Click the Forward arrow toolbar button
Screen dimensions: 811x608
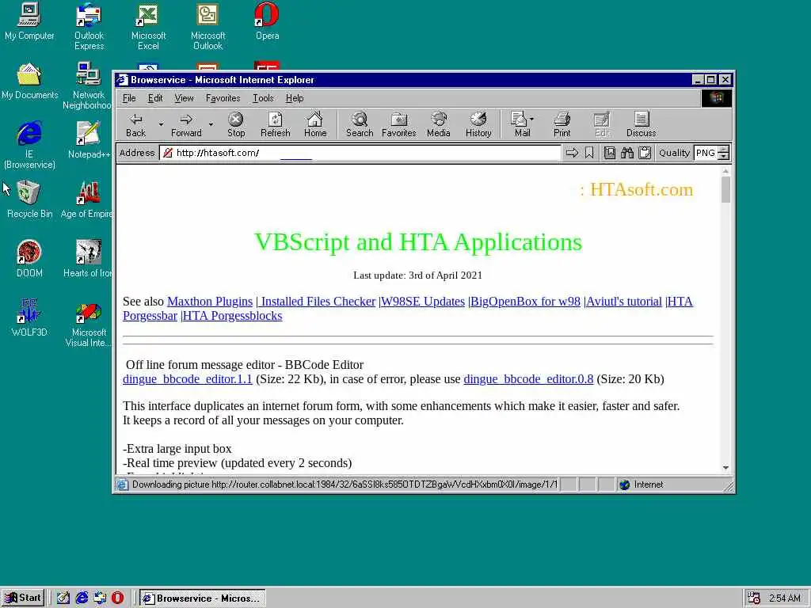pyautogui.click(x=186, y=124)
